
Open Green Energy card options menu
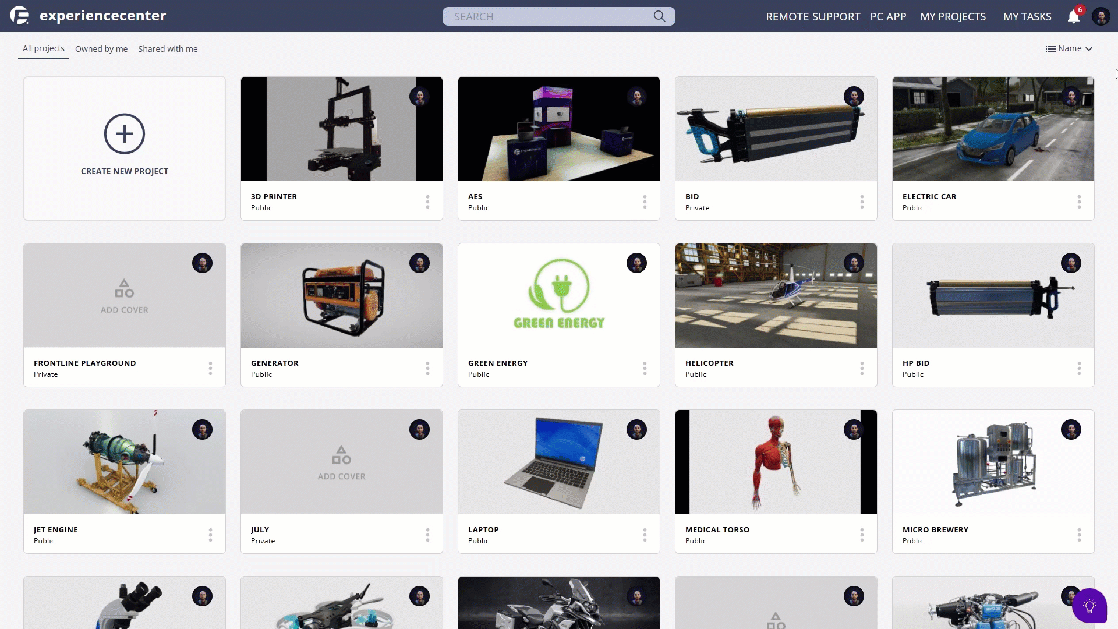645,368
